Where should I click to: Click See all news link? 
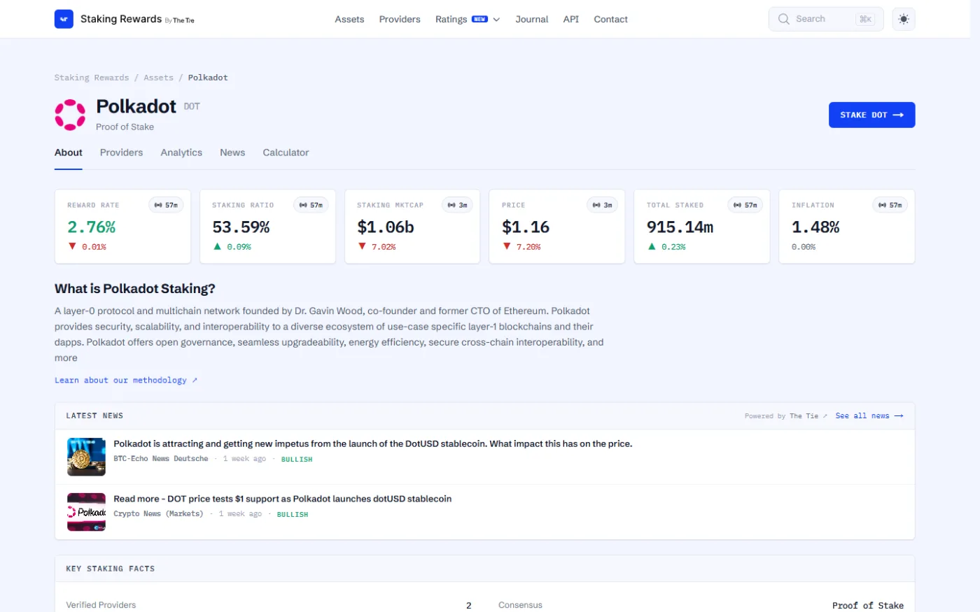pyautogui.click(x=869, y=416)
